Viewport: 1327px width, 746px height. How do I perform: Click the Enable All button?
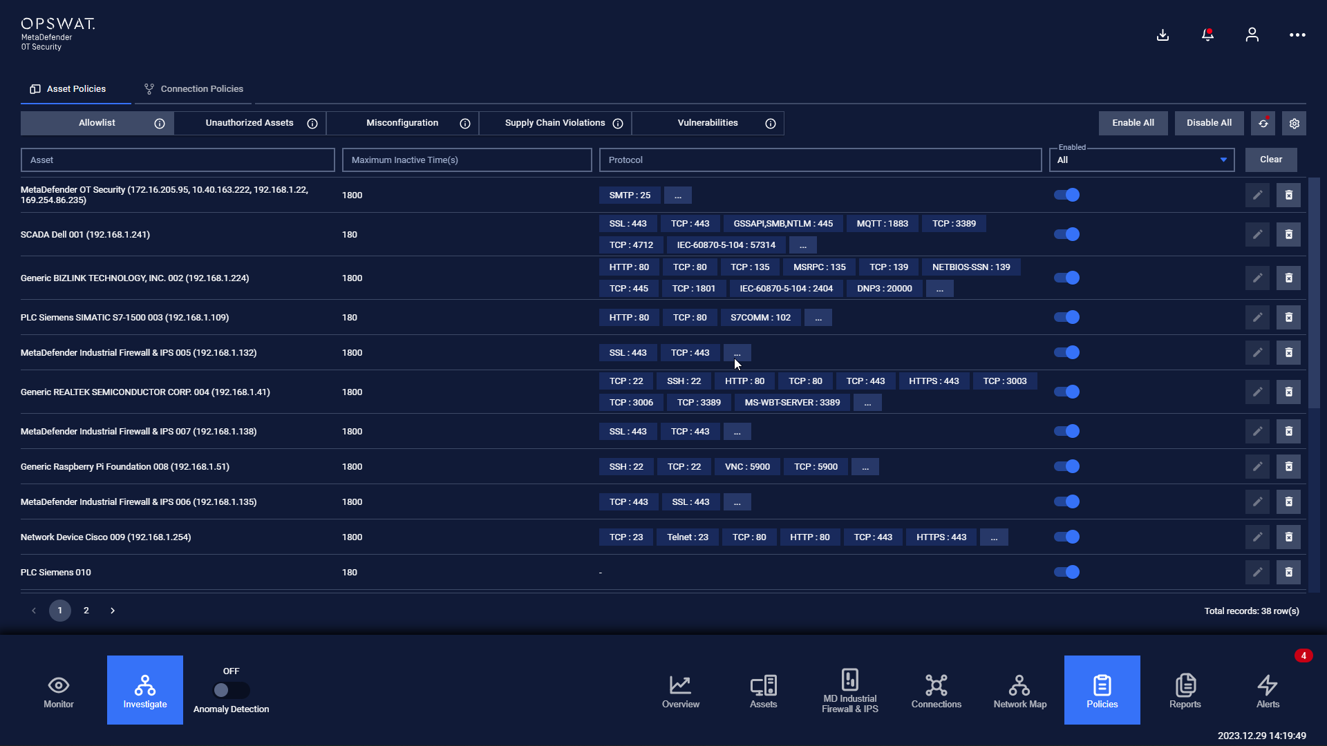(1133, 123)
